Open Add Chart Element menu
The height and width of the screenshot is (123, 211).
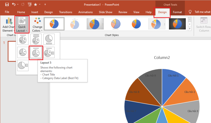tap(8, 25)
